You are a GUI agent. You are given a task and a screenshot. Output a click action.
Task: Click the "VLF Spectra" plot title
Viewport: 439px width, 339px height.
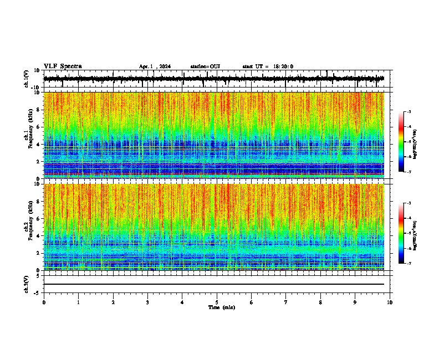pyautogui.click(x=63, y=66)
